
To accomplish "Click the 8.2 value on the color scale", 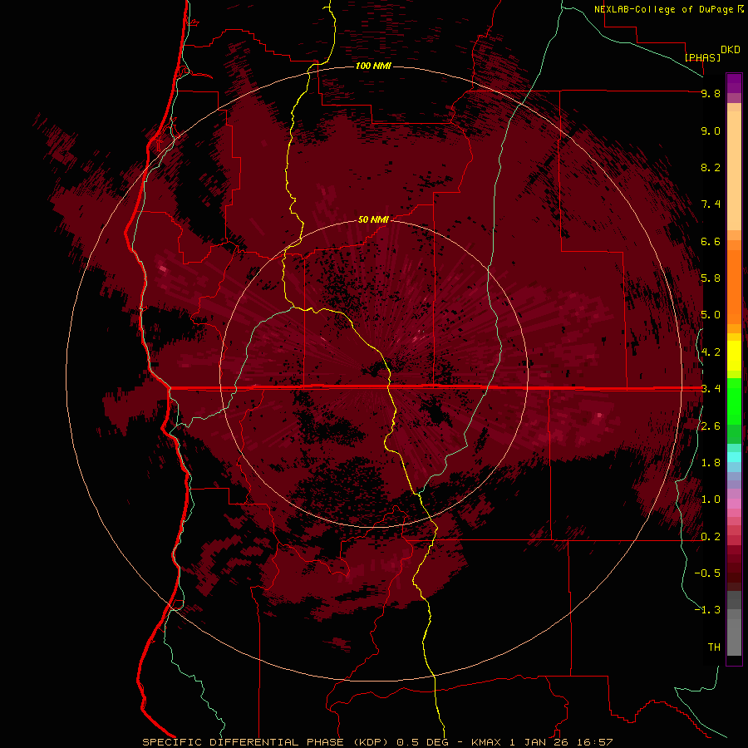I will click(711, 167).
